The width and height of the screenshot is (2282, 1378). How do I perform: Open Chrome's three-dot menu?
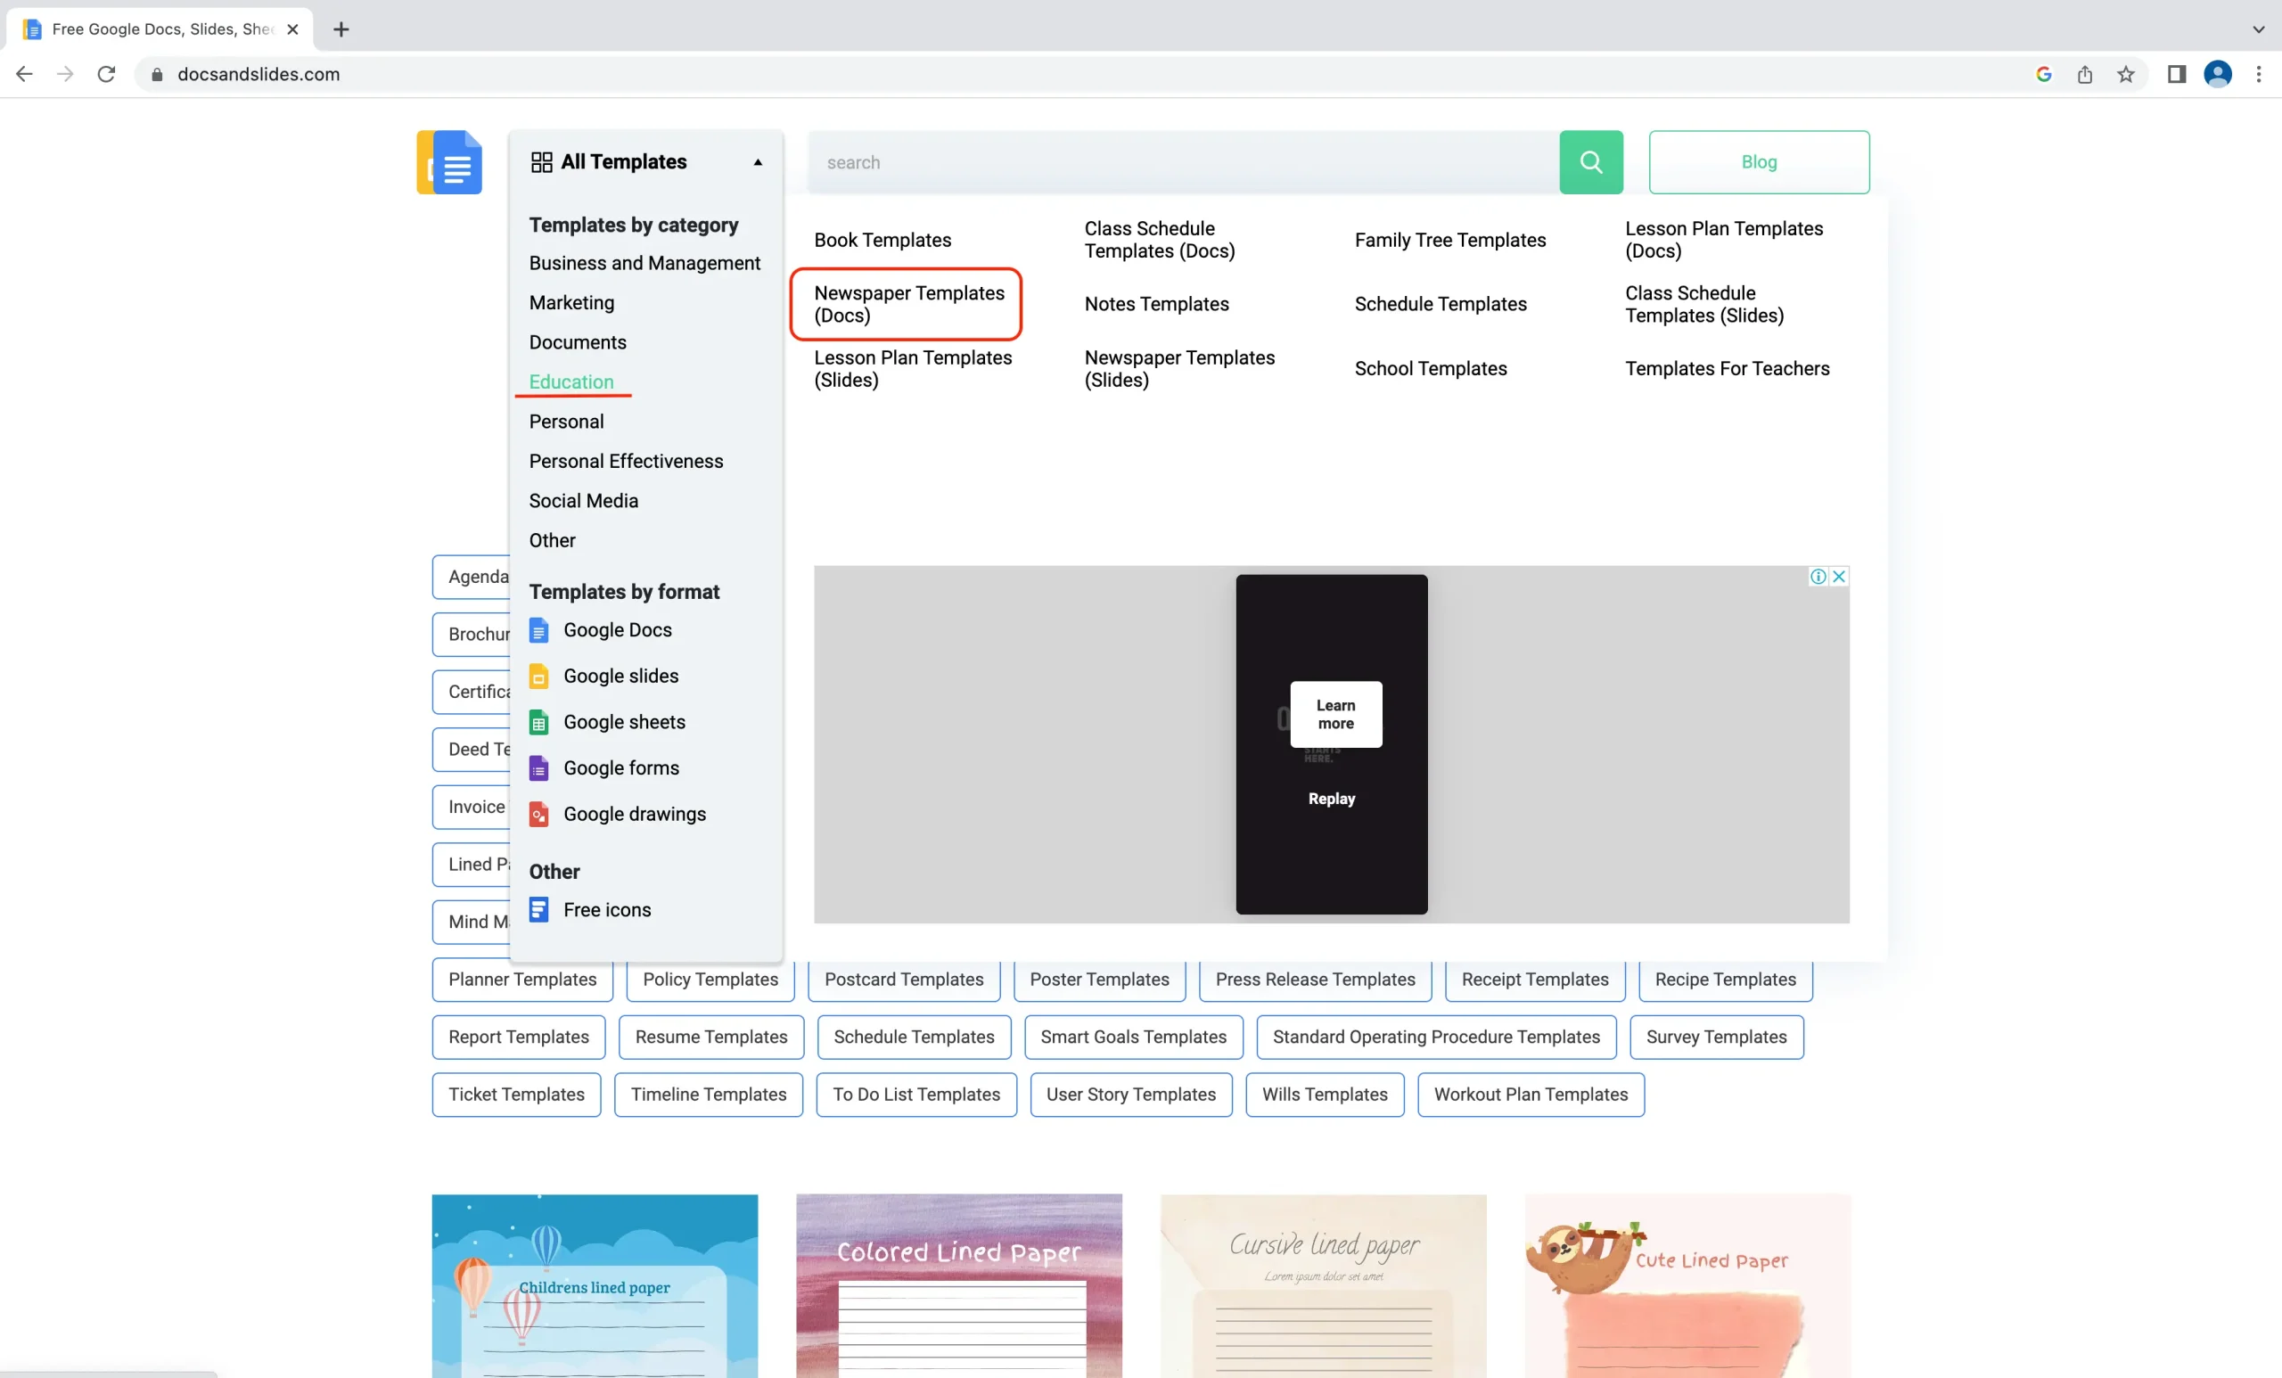pos(2260,74)
